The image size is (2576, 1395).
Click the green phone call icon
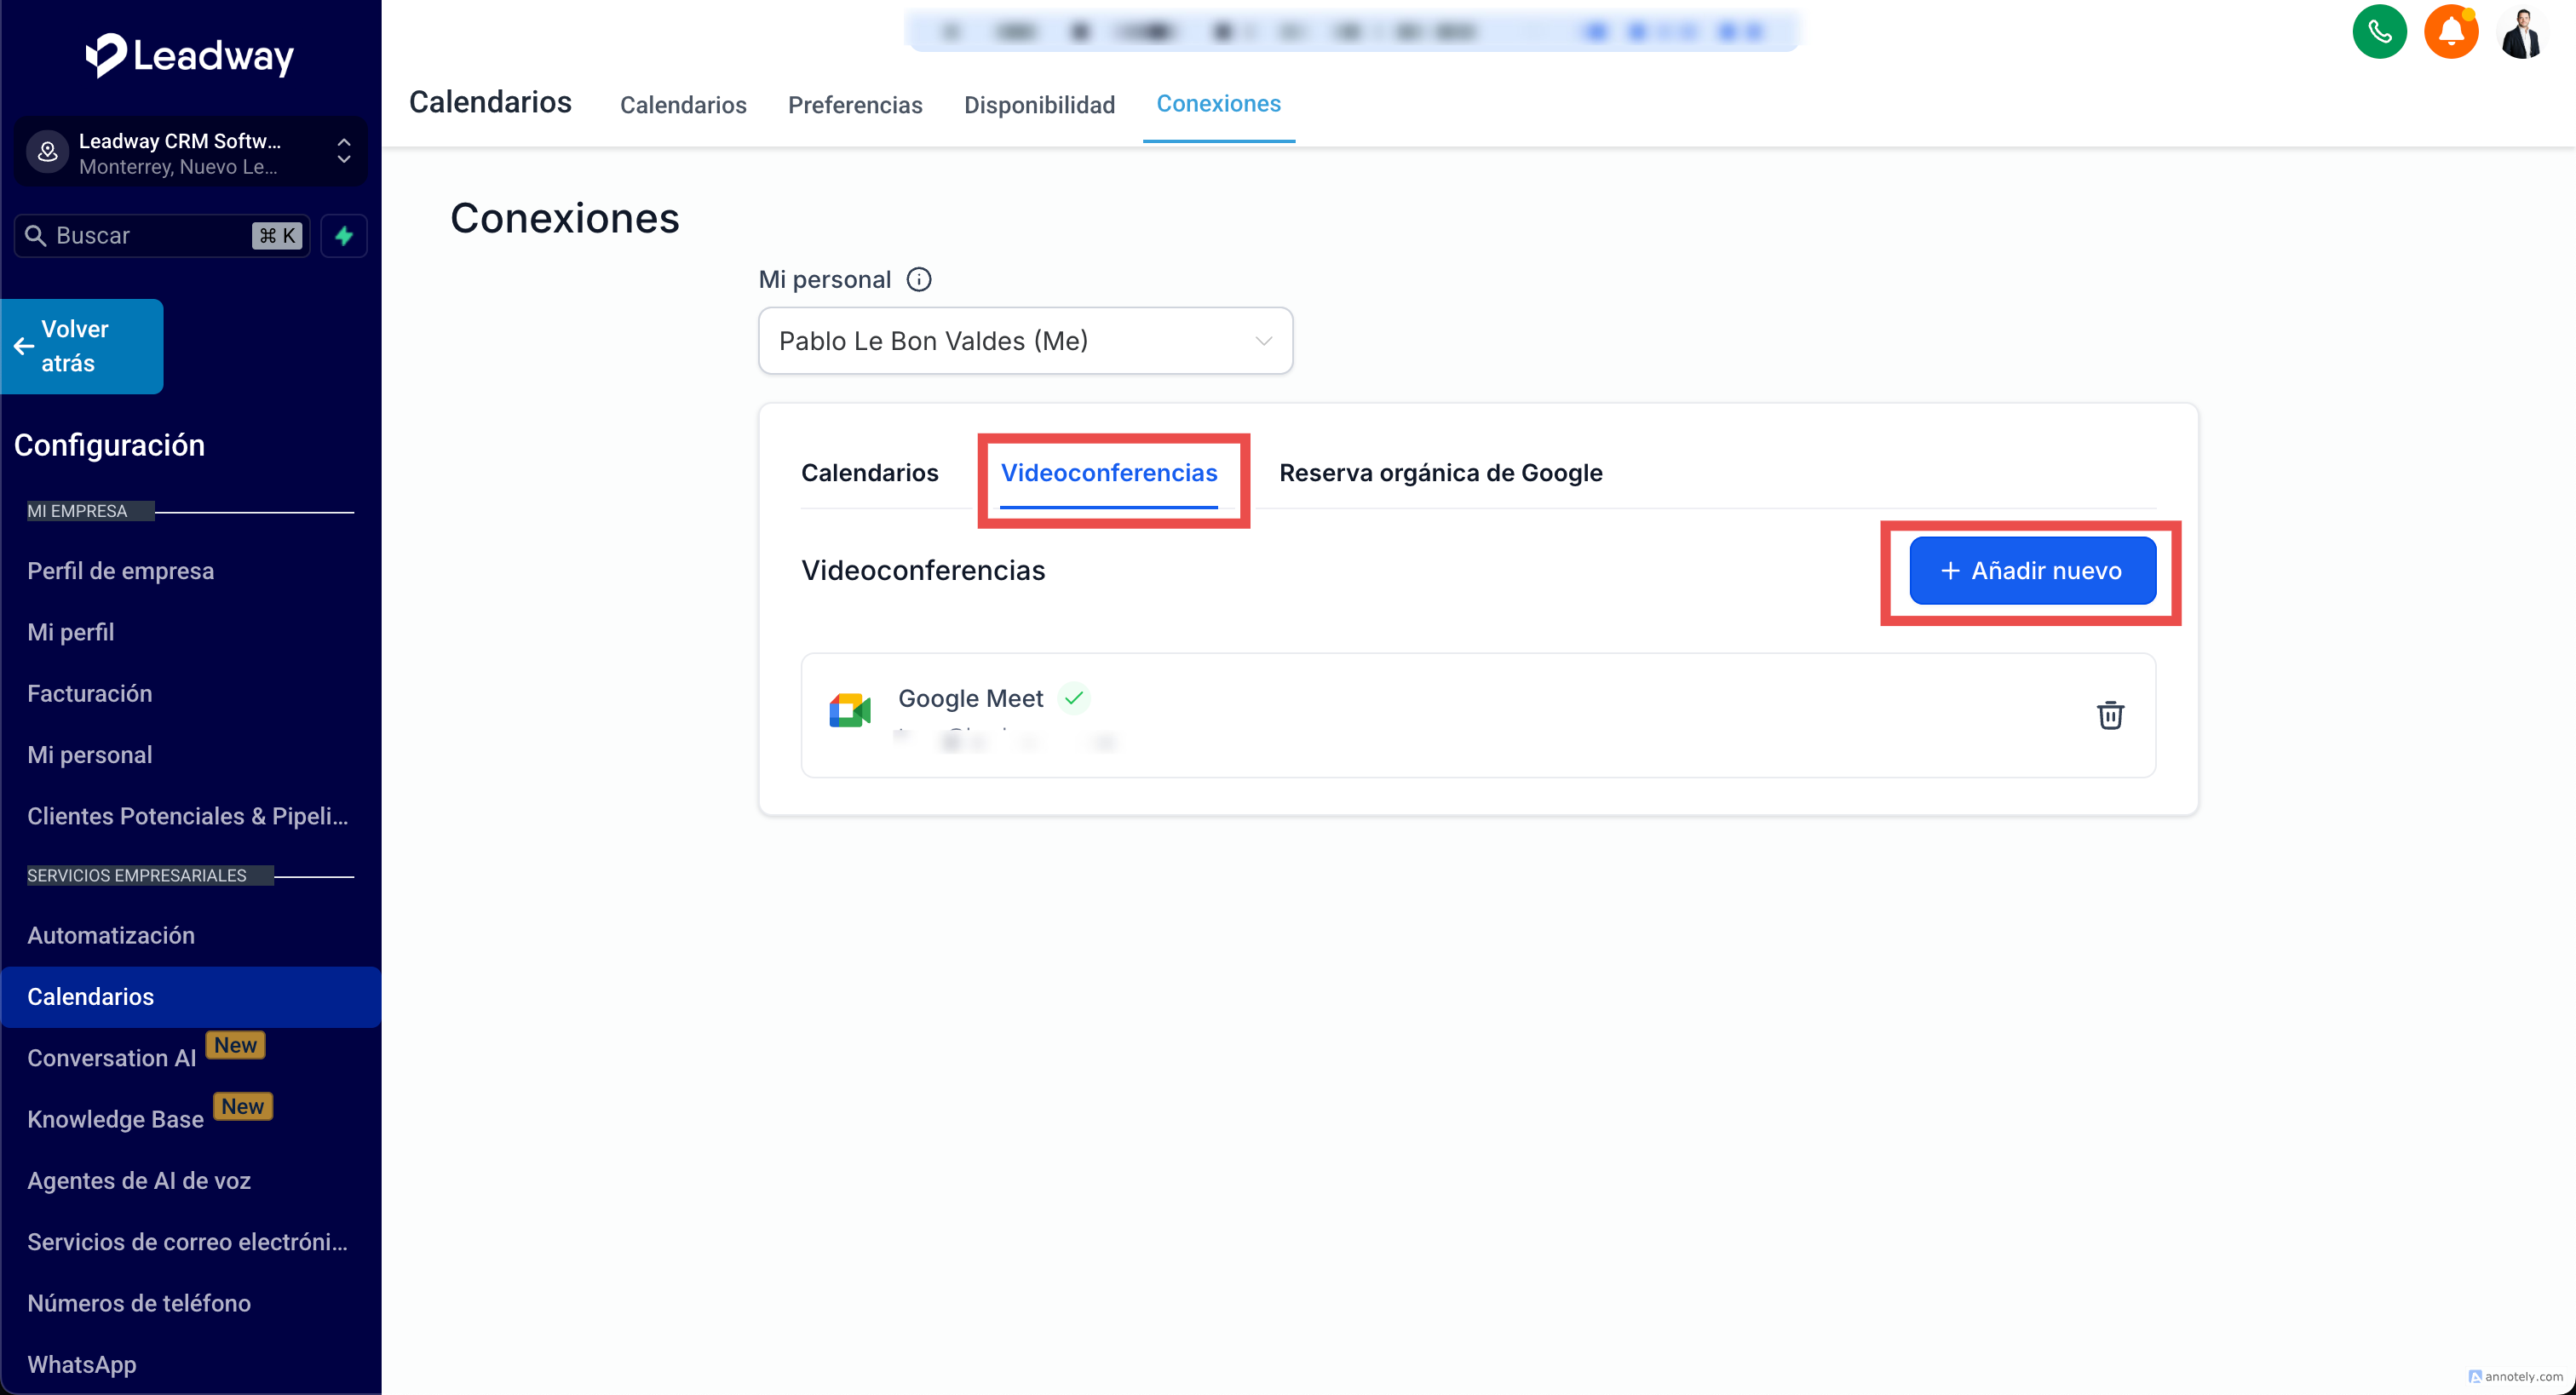coord(2379,33)
